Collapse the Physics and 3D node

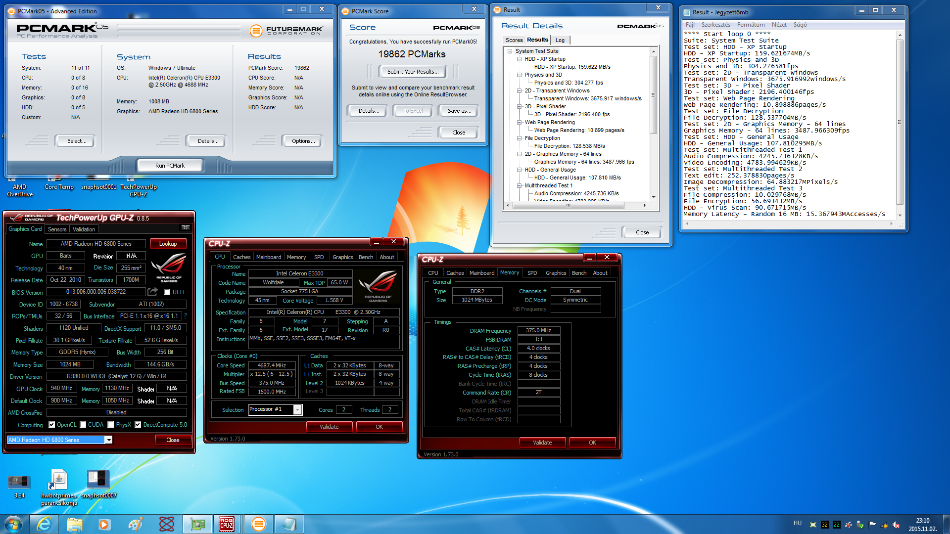click(520, 75)
